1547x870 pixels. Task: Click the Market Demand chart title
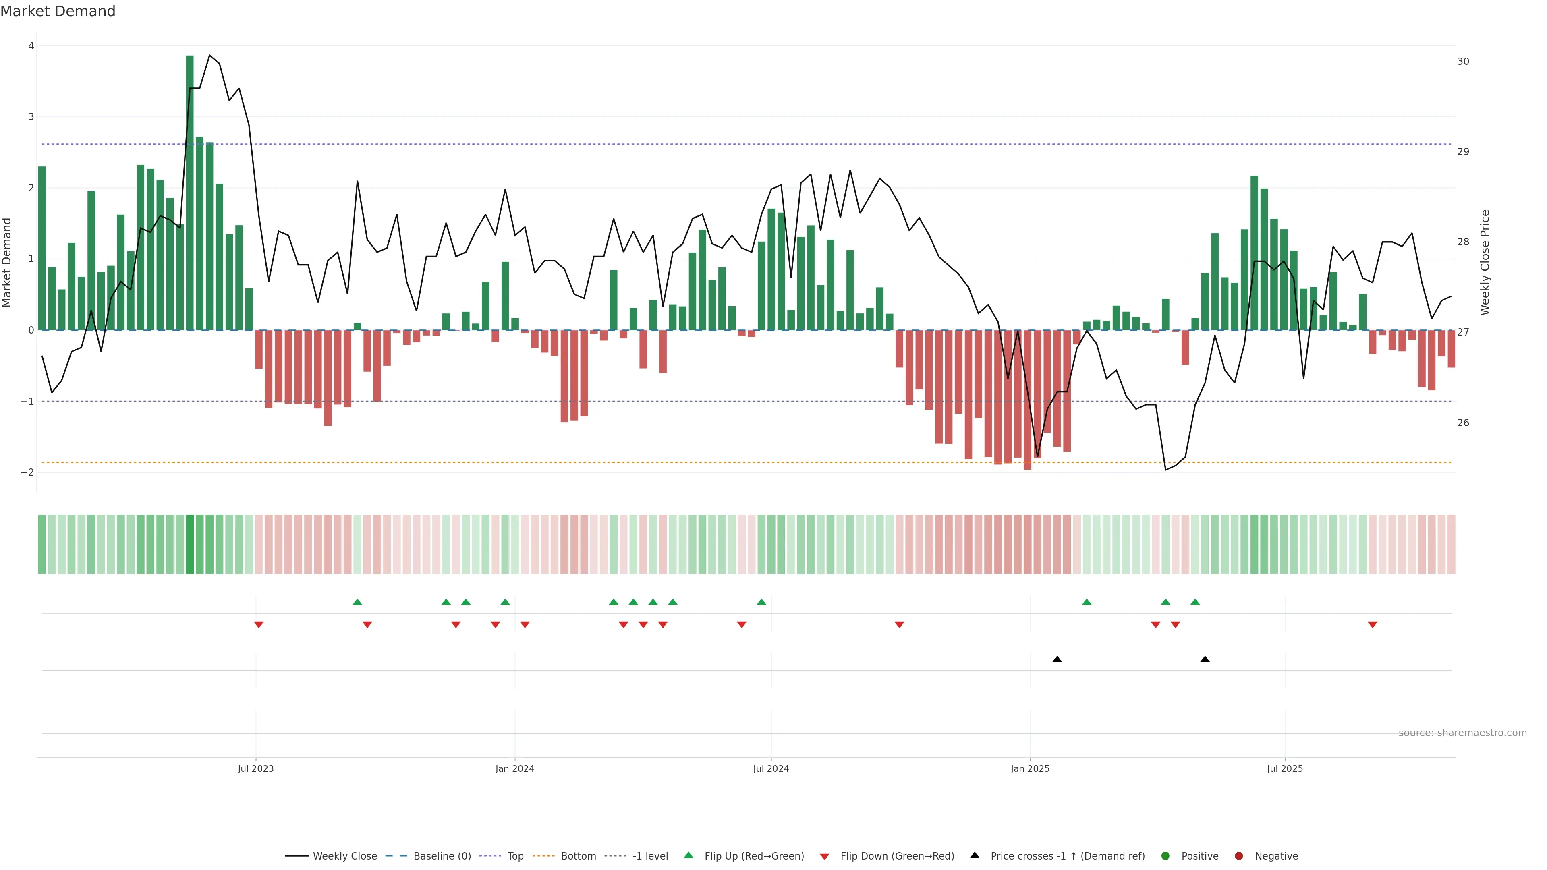coord(58,11)
